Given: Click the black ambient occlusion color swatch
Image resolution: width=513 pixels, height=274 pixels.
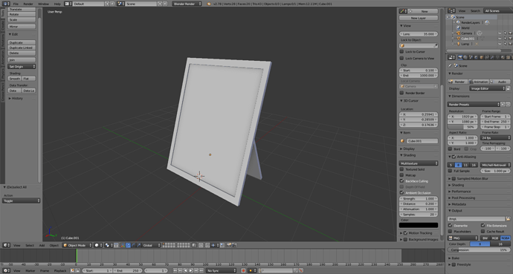Looking at the screenshot, I should point(419,225).
